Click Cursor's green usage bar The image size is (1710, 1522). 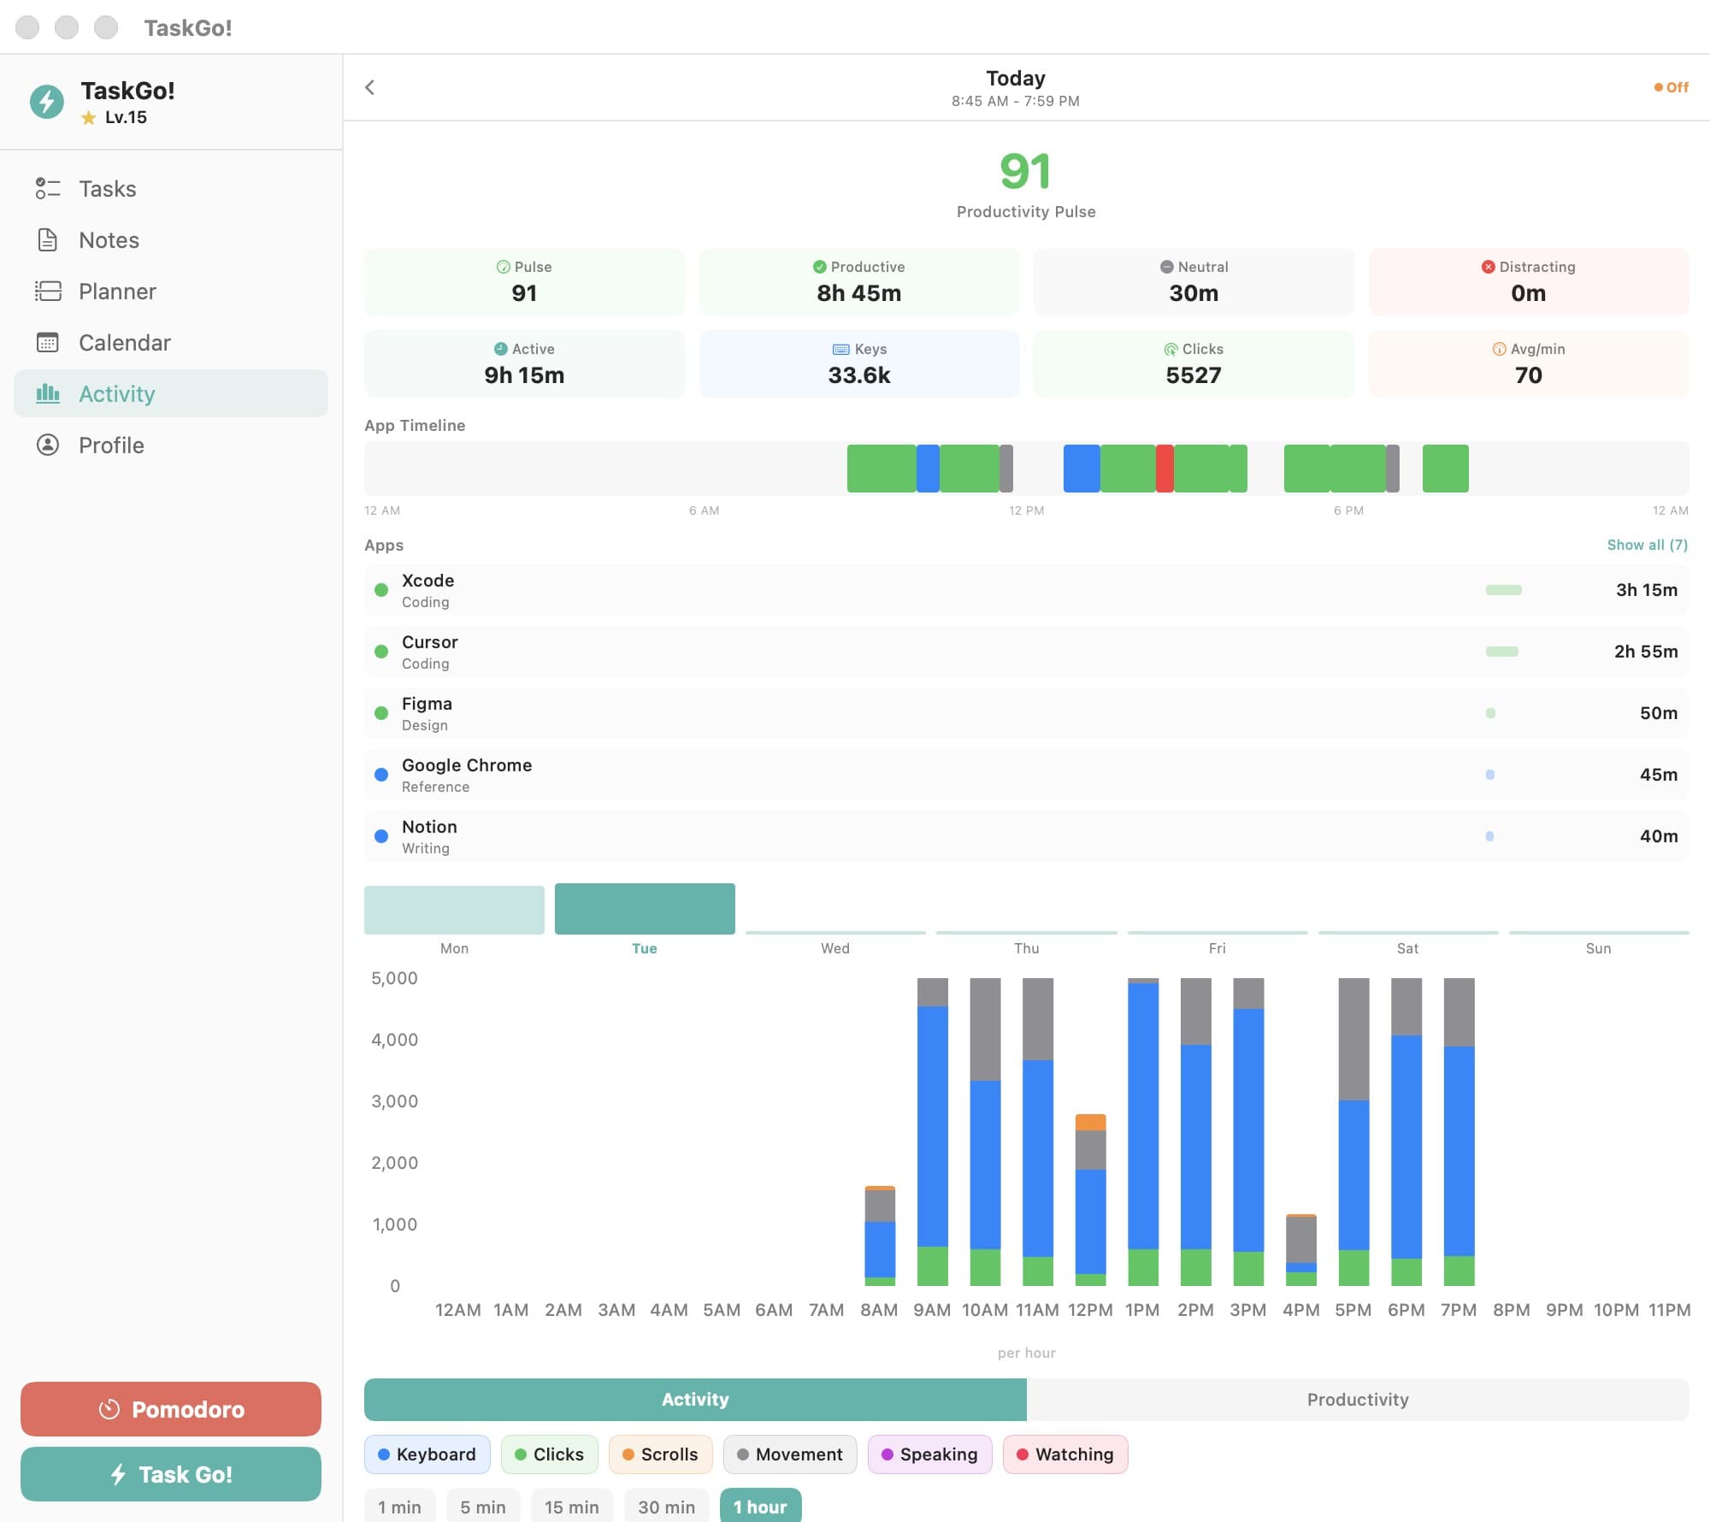coord(1502,652)
